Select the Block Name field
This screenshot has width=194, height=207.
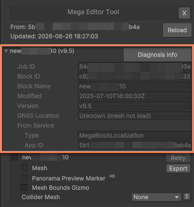point(135,86)
